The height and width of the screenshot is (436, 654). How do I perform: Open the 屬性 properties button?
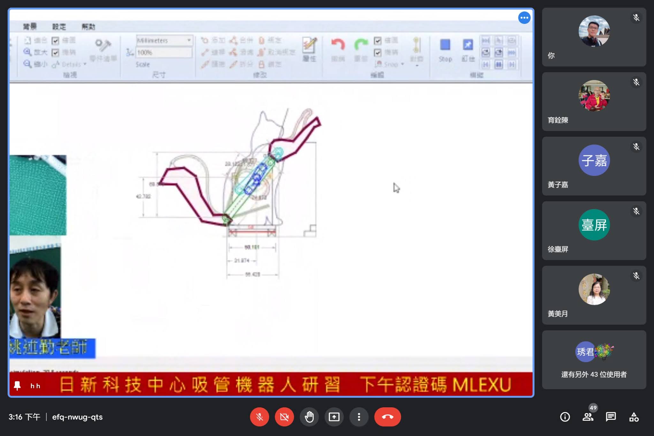pos(309,49)
